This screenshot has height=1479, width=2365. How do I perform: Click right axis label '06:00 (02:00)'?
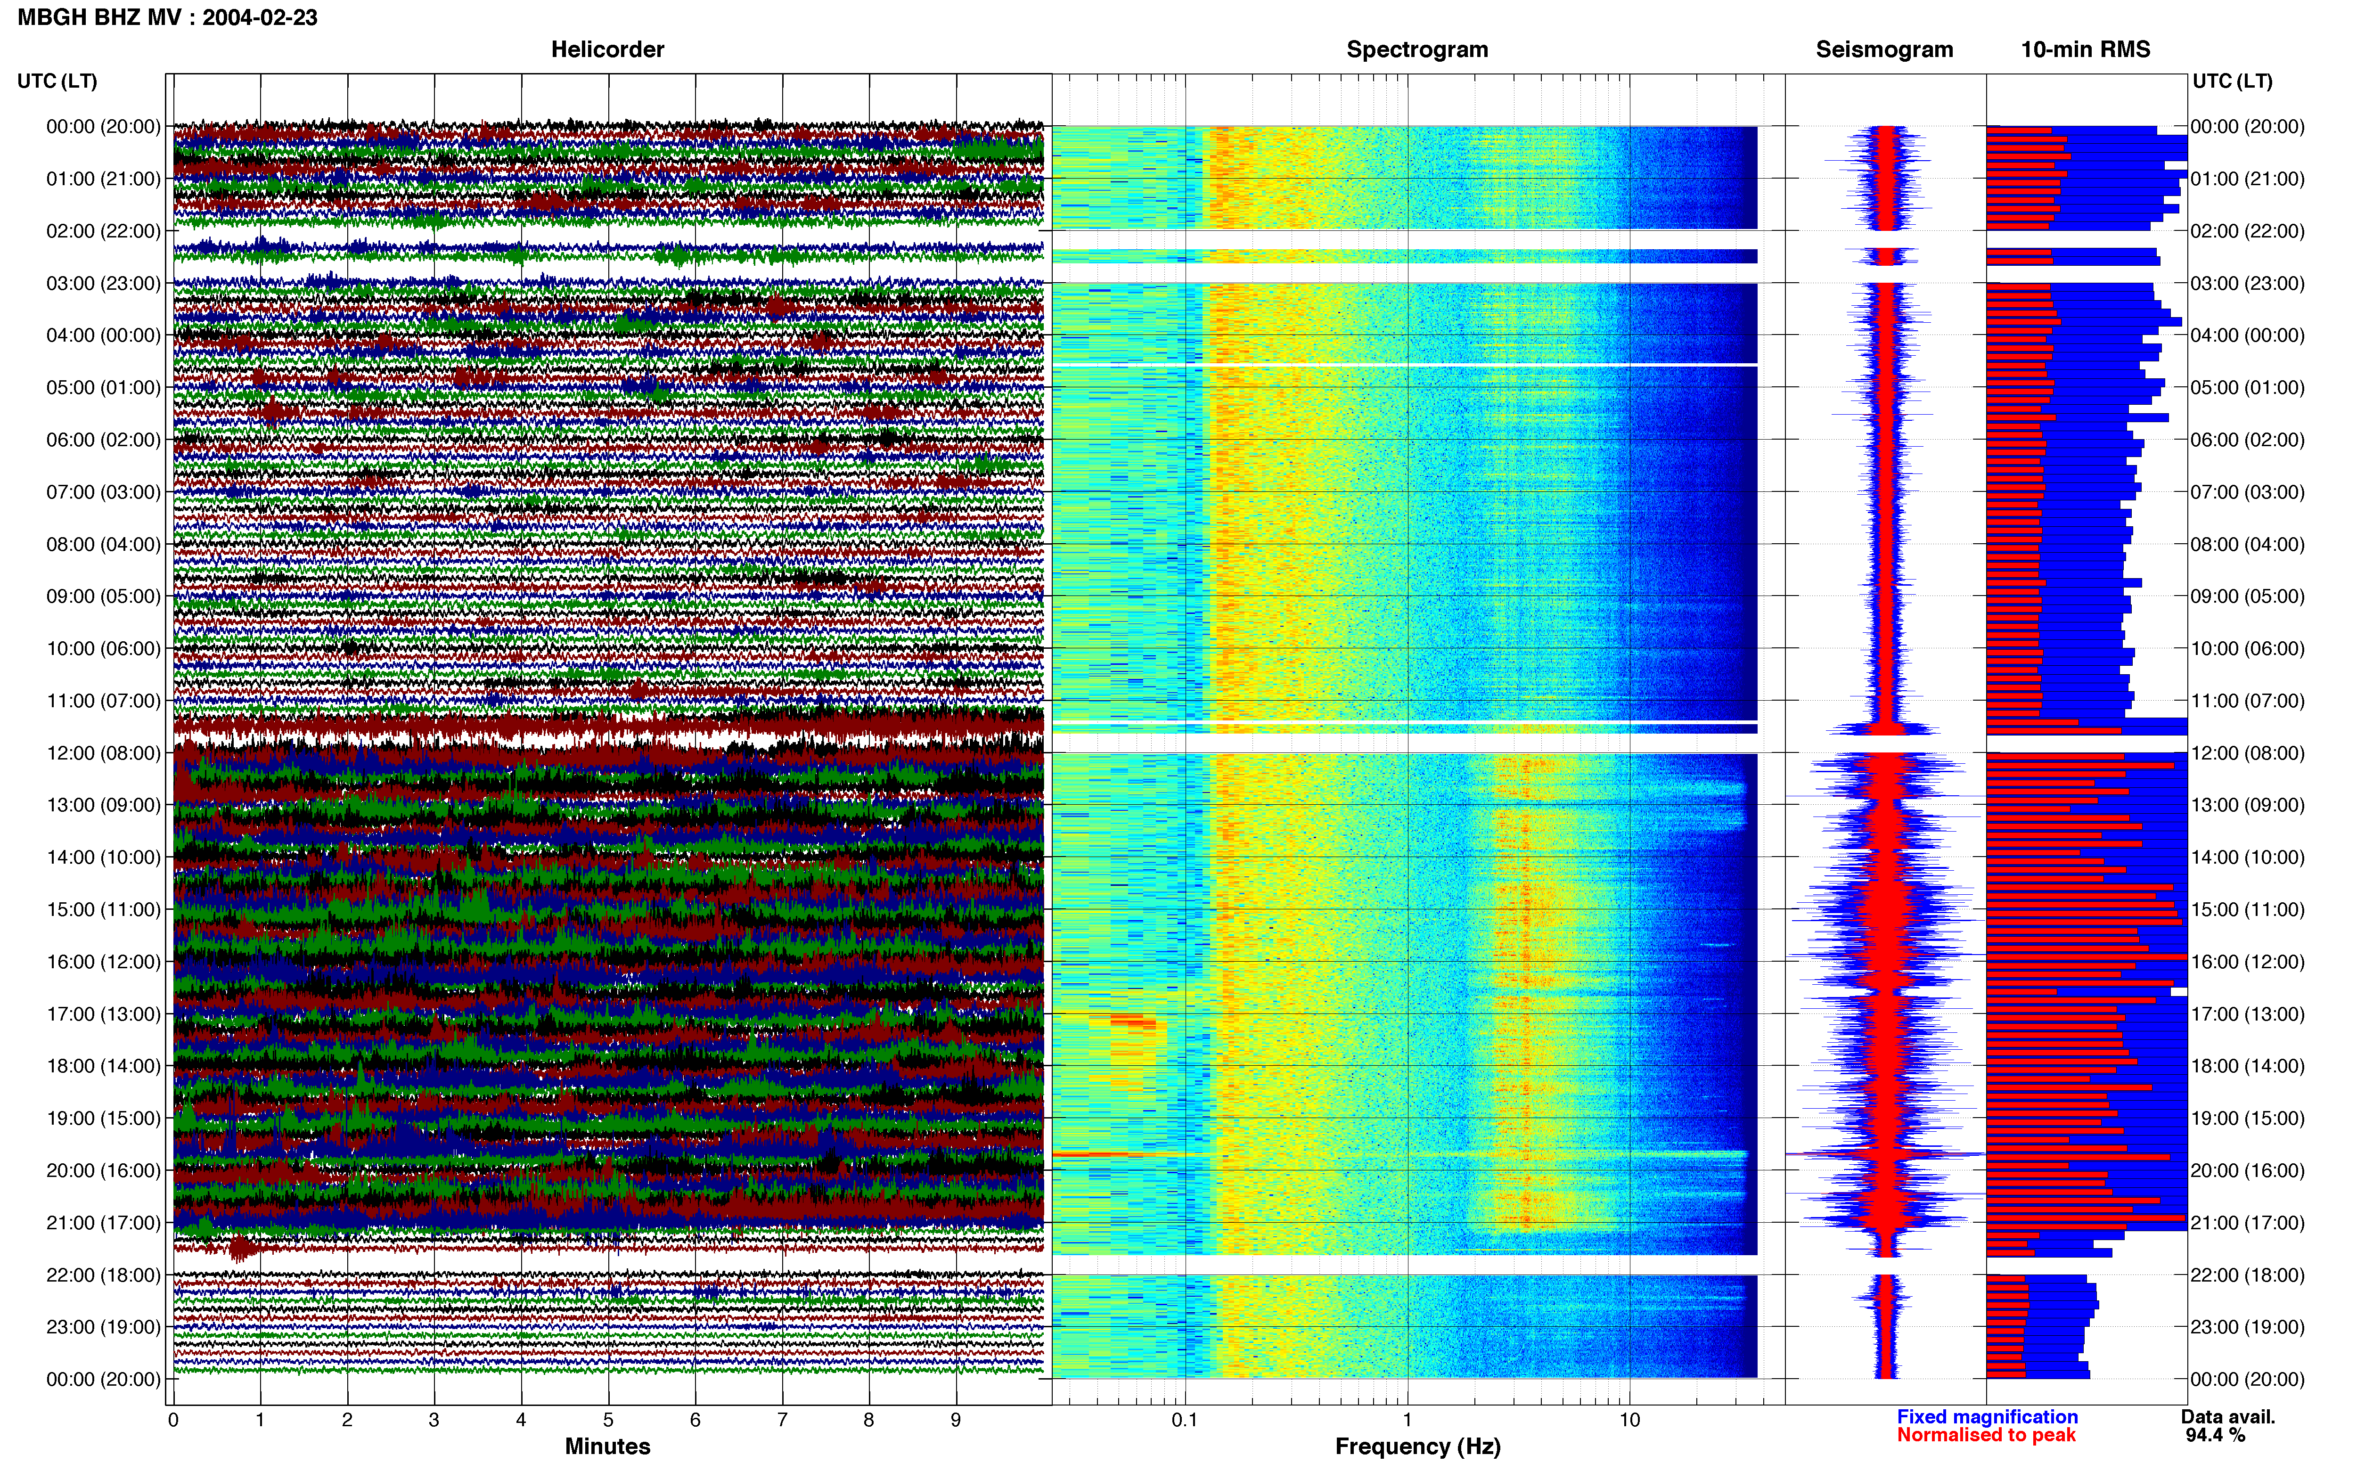click(2248, 439)
